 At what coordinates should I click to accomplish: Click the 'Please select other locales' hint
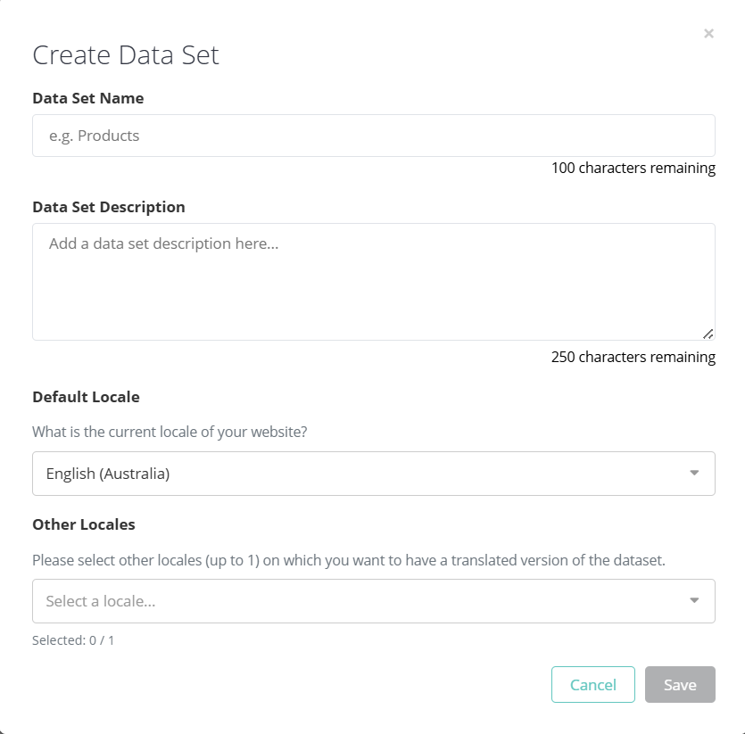[349, 561]
